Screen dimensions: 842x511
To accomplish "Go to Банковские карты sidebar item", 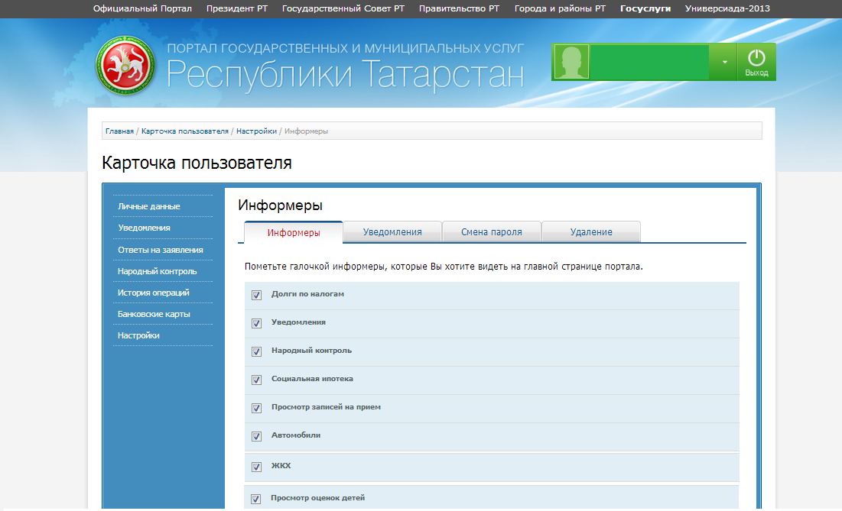I will (x=154, y=314).
